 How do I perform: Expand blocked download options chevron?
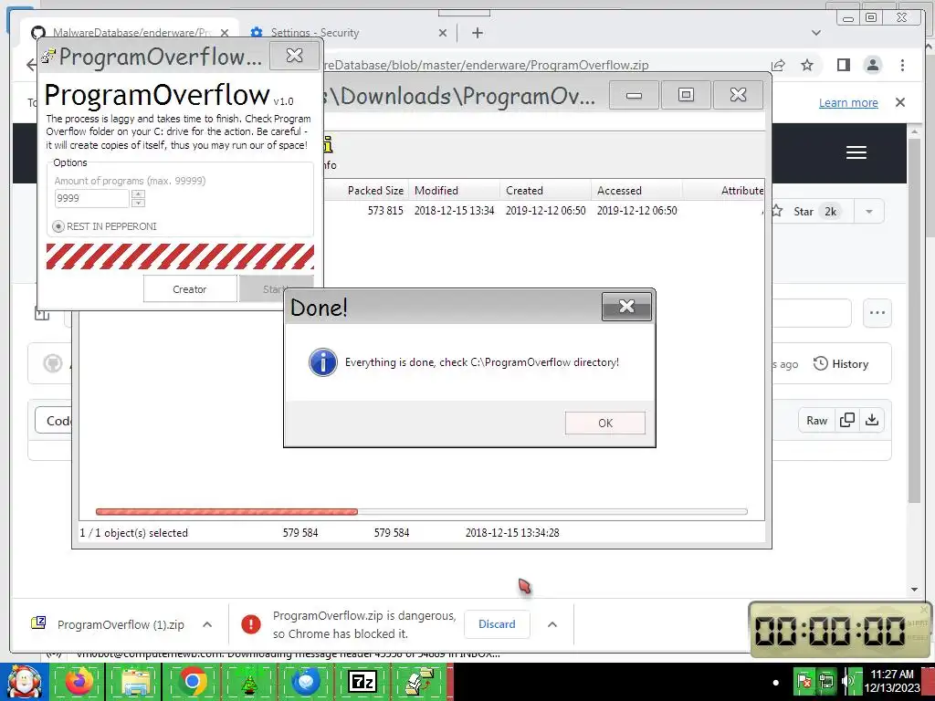[x=552, y=624]
